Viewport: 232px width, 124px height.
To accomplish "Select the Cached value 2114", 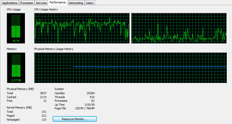I will 43,97.
